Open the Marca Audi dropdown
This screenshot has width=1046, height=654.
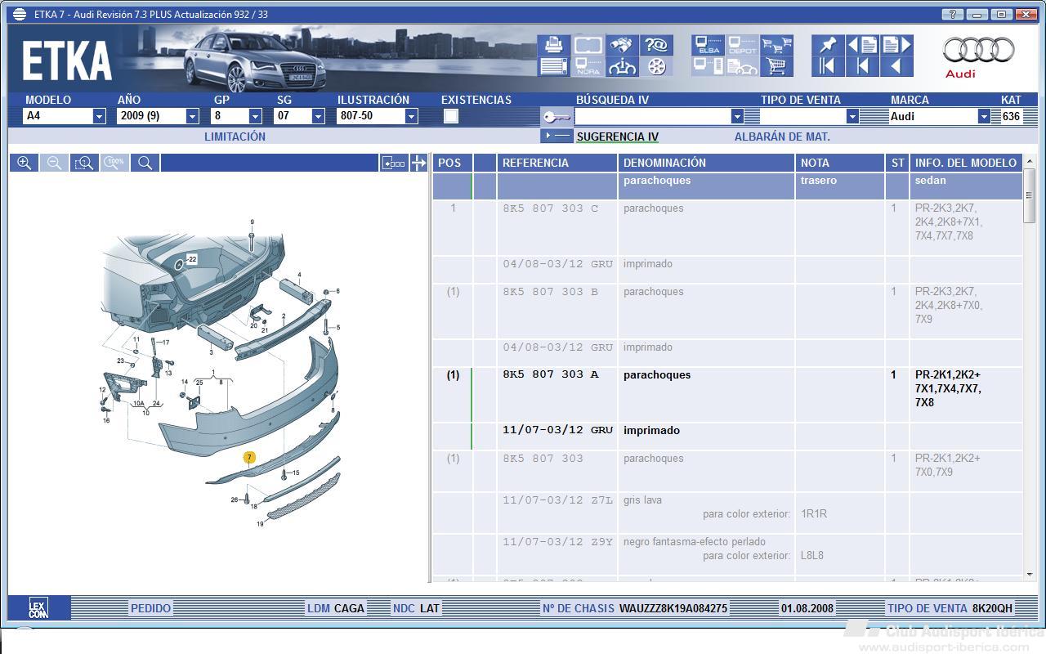tap(984, 116)
